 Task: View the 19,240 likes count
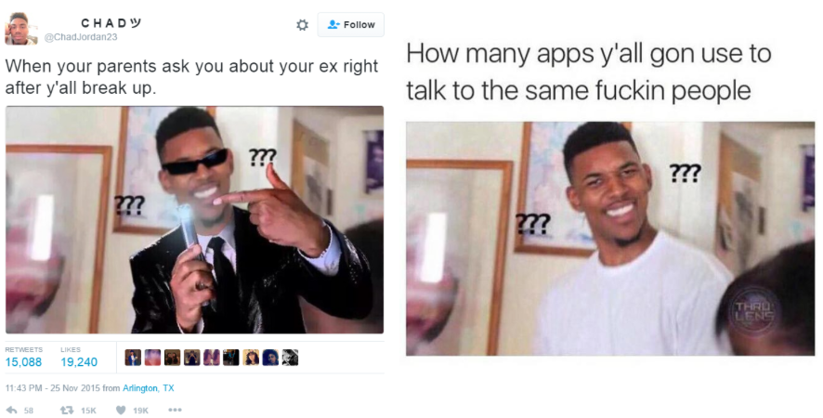coord(79,362)
